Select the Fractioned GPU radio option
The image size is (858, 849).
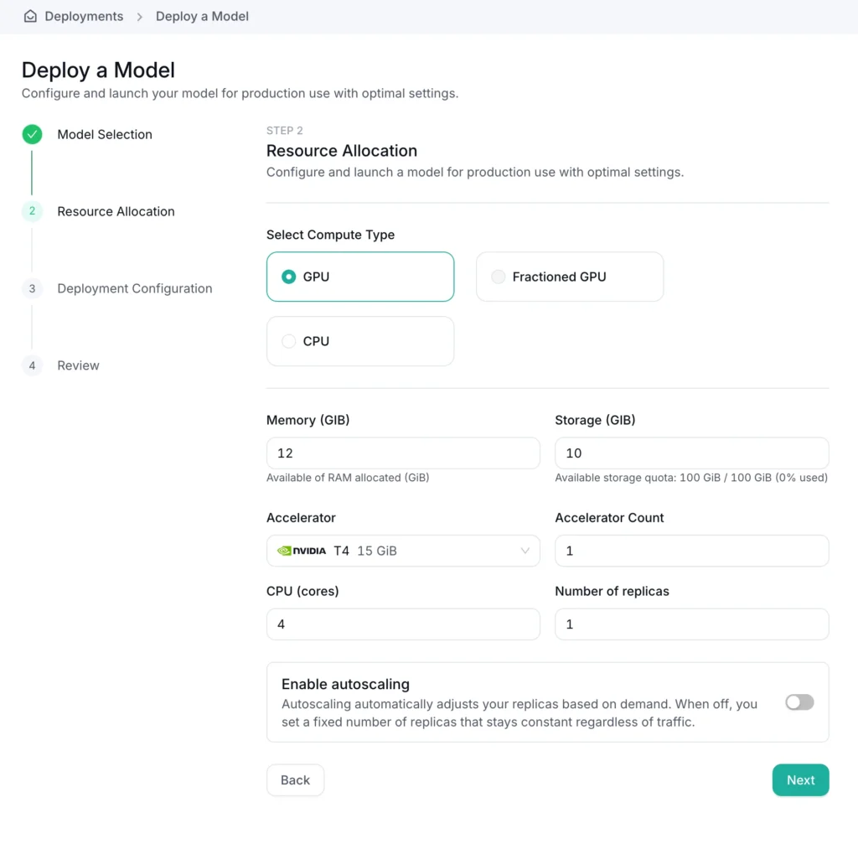click(x=499, y=277)
